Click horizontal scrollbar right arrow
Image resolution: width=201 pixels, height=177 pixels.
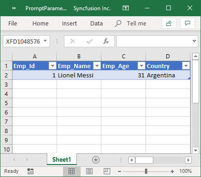[188, 160]
